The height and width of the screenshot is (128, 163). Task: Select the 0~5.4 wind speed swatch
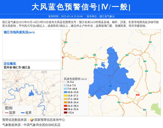(x=65, y=82)
